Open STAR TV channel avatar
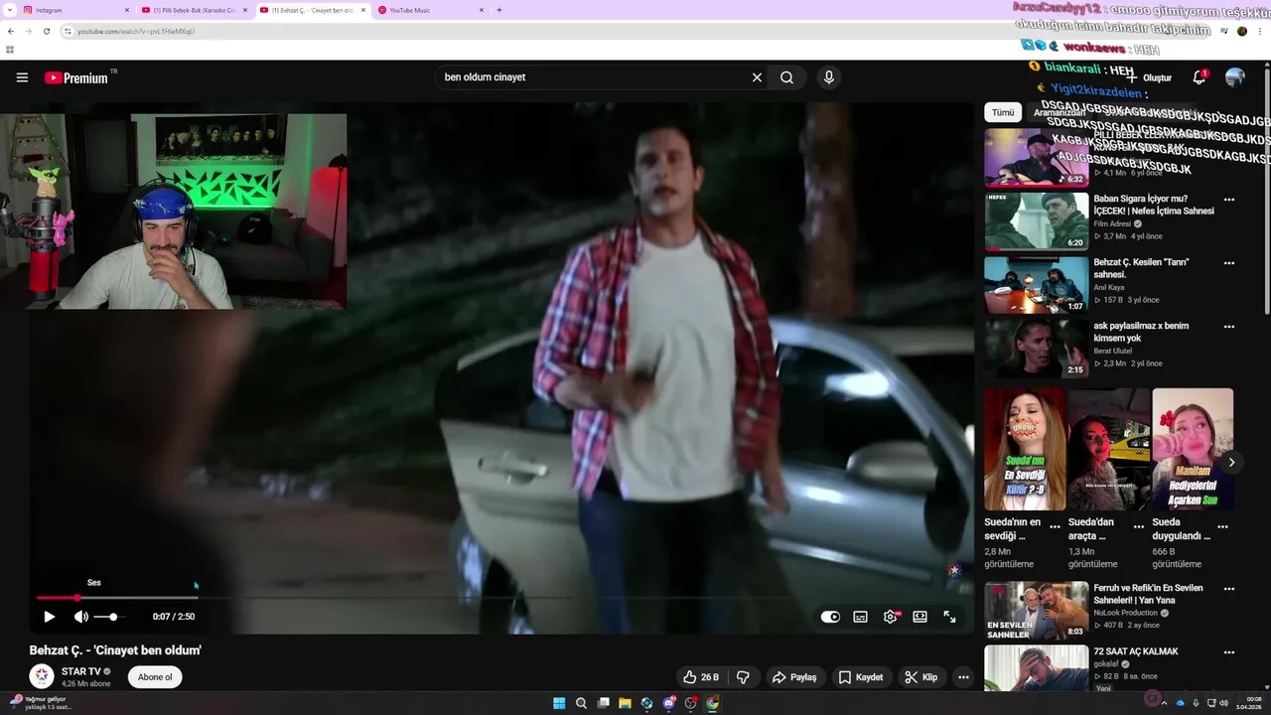 pos(42,676)
